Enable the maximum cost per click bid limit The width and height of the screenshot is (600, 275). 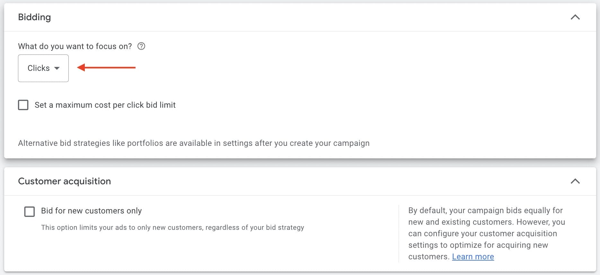coord(23,105)
